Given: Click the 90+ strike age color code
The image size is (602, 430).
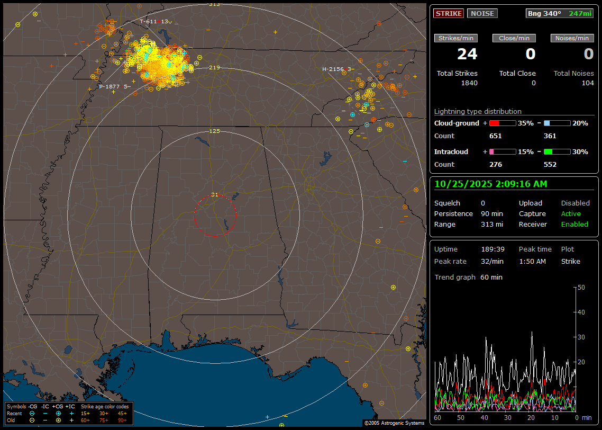Looking at the screenshot, I should pos(122,420).
